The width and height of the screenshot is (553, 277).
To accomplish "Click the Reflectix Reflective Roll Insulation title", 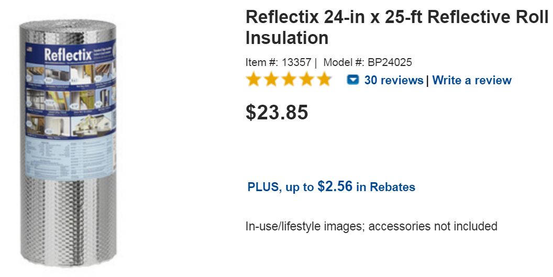I will tap(396, 27).
